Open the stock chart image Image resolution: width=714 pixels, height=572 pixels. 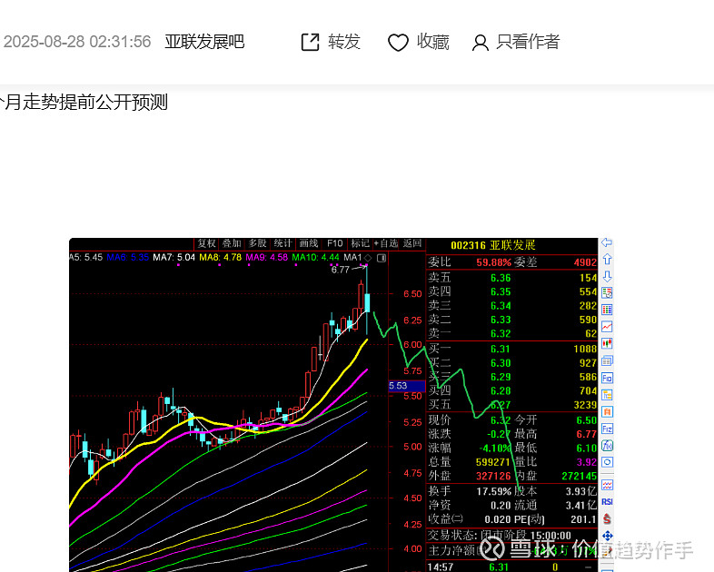tap(342, 405)
